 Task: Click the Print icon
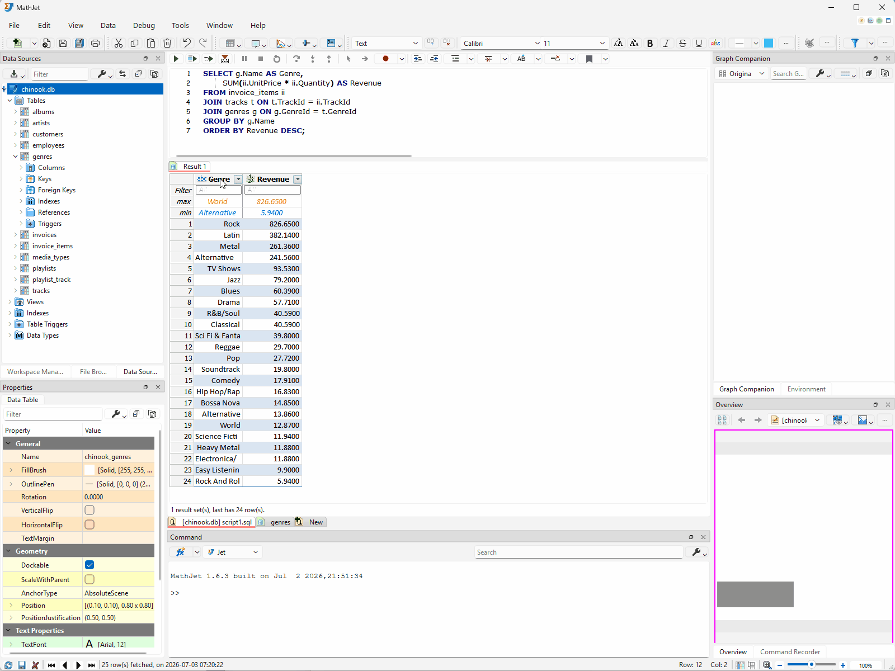pyautogui.click(x=96, y=43)
